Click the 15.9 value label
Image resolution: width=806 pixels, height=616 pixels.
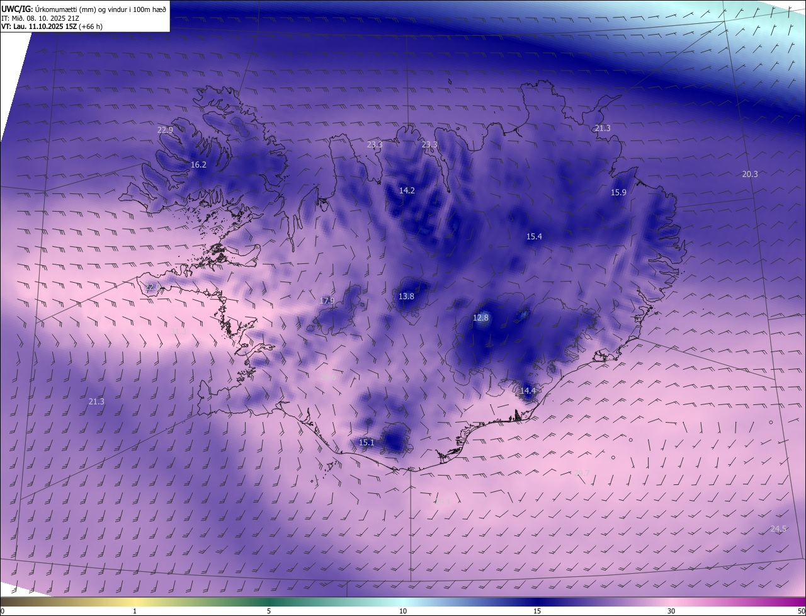pyautogui.click(x=618, y=192)
